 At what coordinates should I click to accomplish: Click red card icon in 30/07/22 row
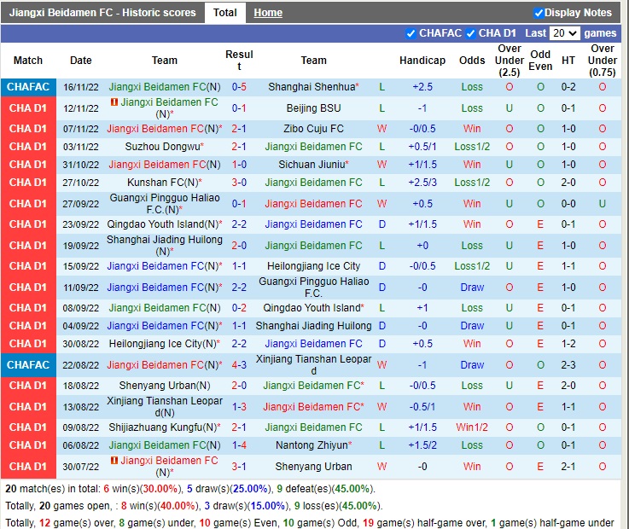pos(114,461)
